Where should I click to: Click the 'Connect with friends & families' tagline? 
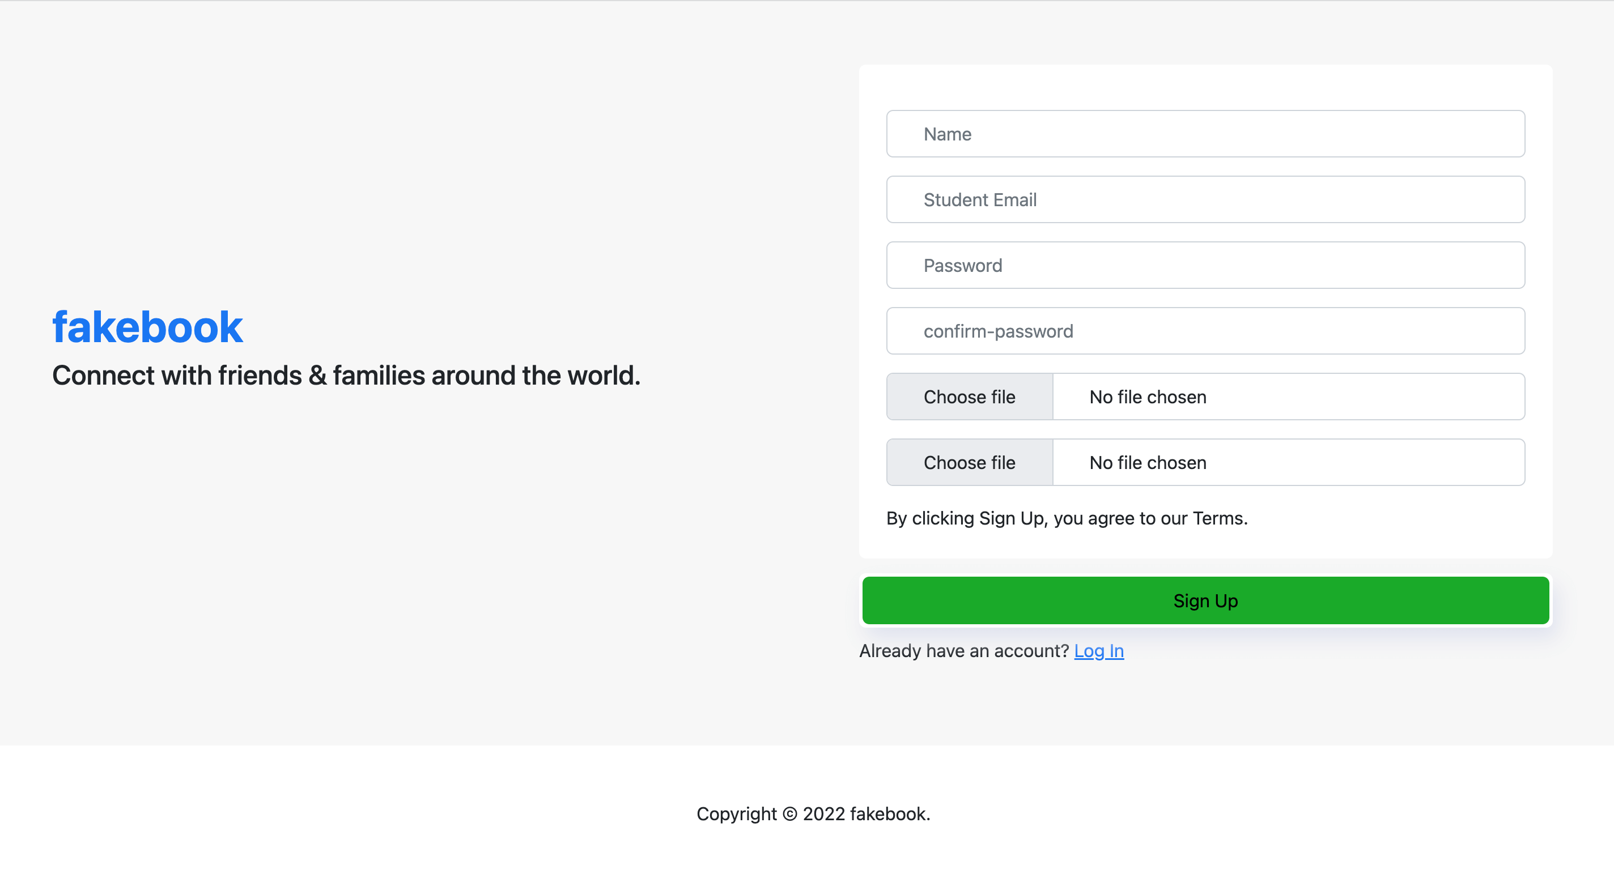pyautogui.click(x=346, y=376)
